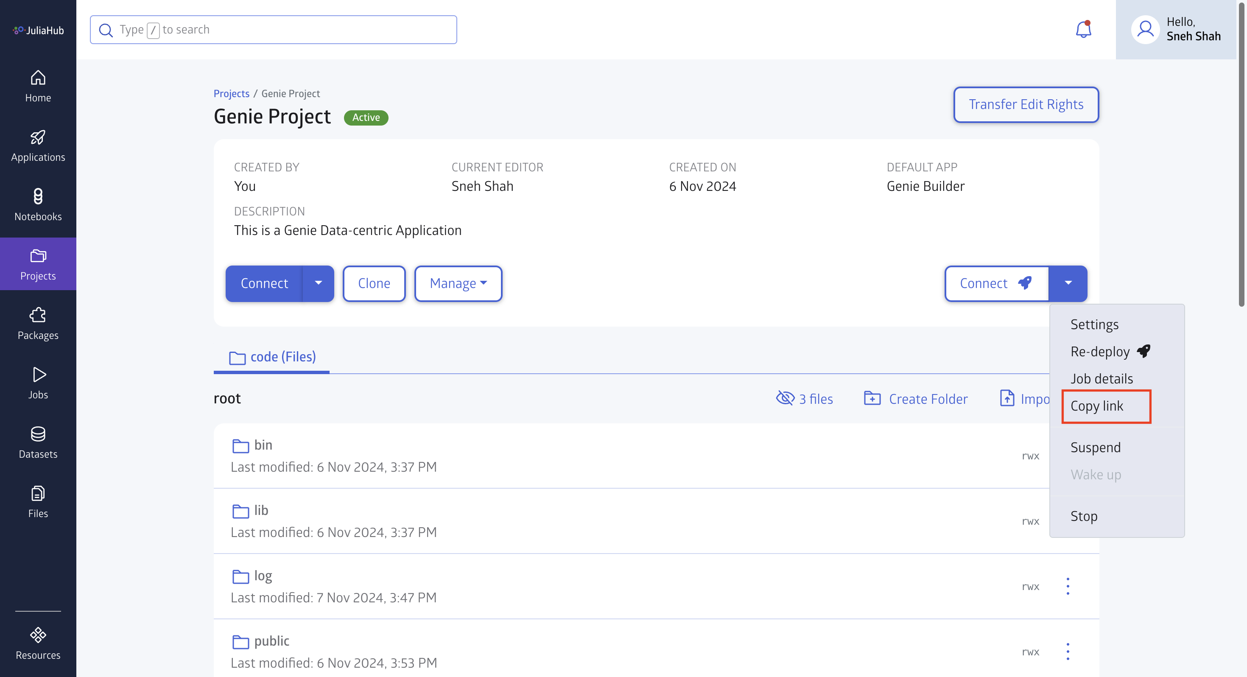Open the JuliaHub logo home link
Screen dimensions: 1247x677
click(38, 30)
